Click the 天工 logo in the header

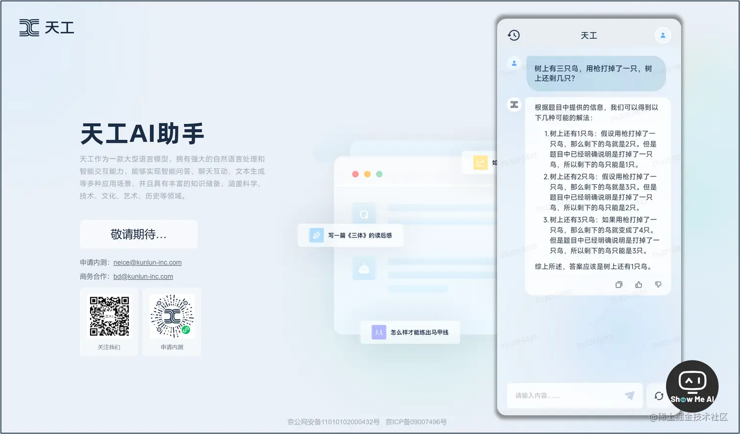(x=46, y=28)
